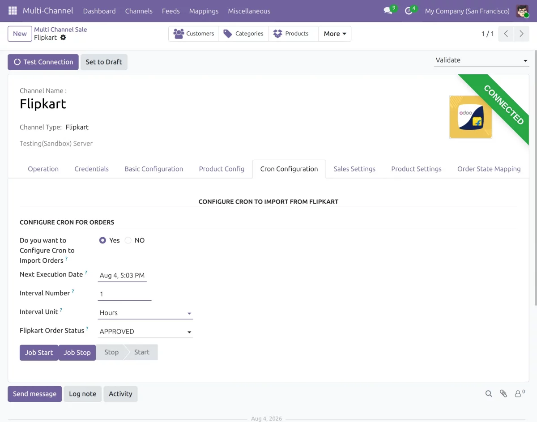The image size is (537, 422).
Task: Open the Channels menu
Action: click(139, 11)
